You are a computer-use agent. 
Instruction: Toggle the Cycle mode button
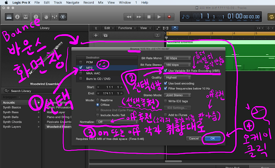(271, 17)
